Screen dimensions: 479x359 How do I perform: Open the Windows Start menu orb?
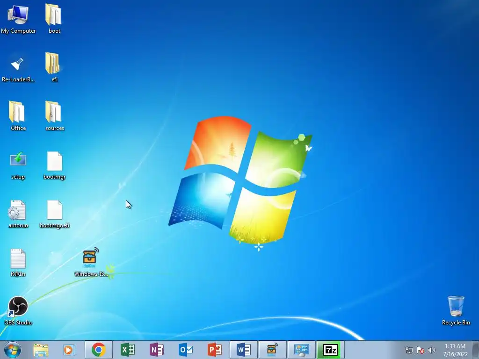(x=13, y=350)
